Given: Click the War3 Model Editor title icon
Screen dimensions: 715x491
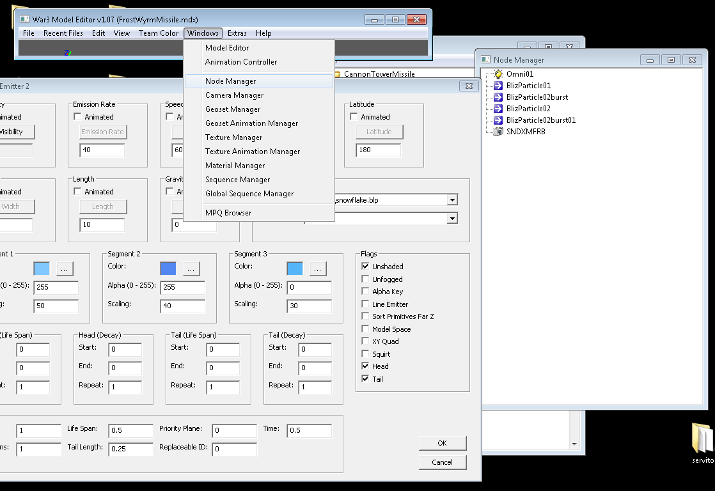Looking at the screenshot, I should coord(24,19).
